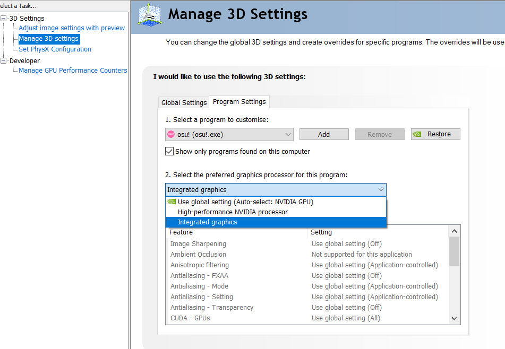Click the Manage 3D Settings header icon
The height and width of the screenshot is (349, 505).
click(150, 15)
